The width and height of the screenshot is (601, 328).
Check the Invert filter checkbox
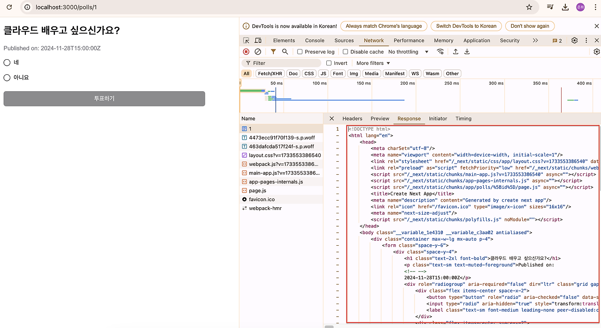329,63
